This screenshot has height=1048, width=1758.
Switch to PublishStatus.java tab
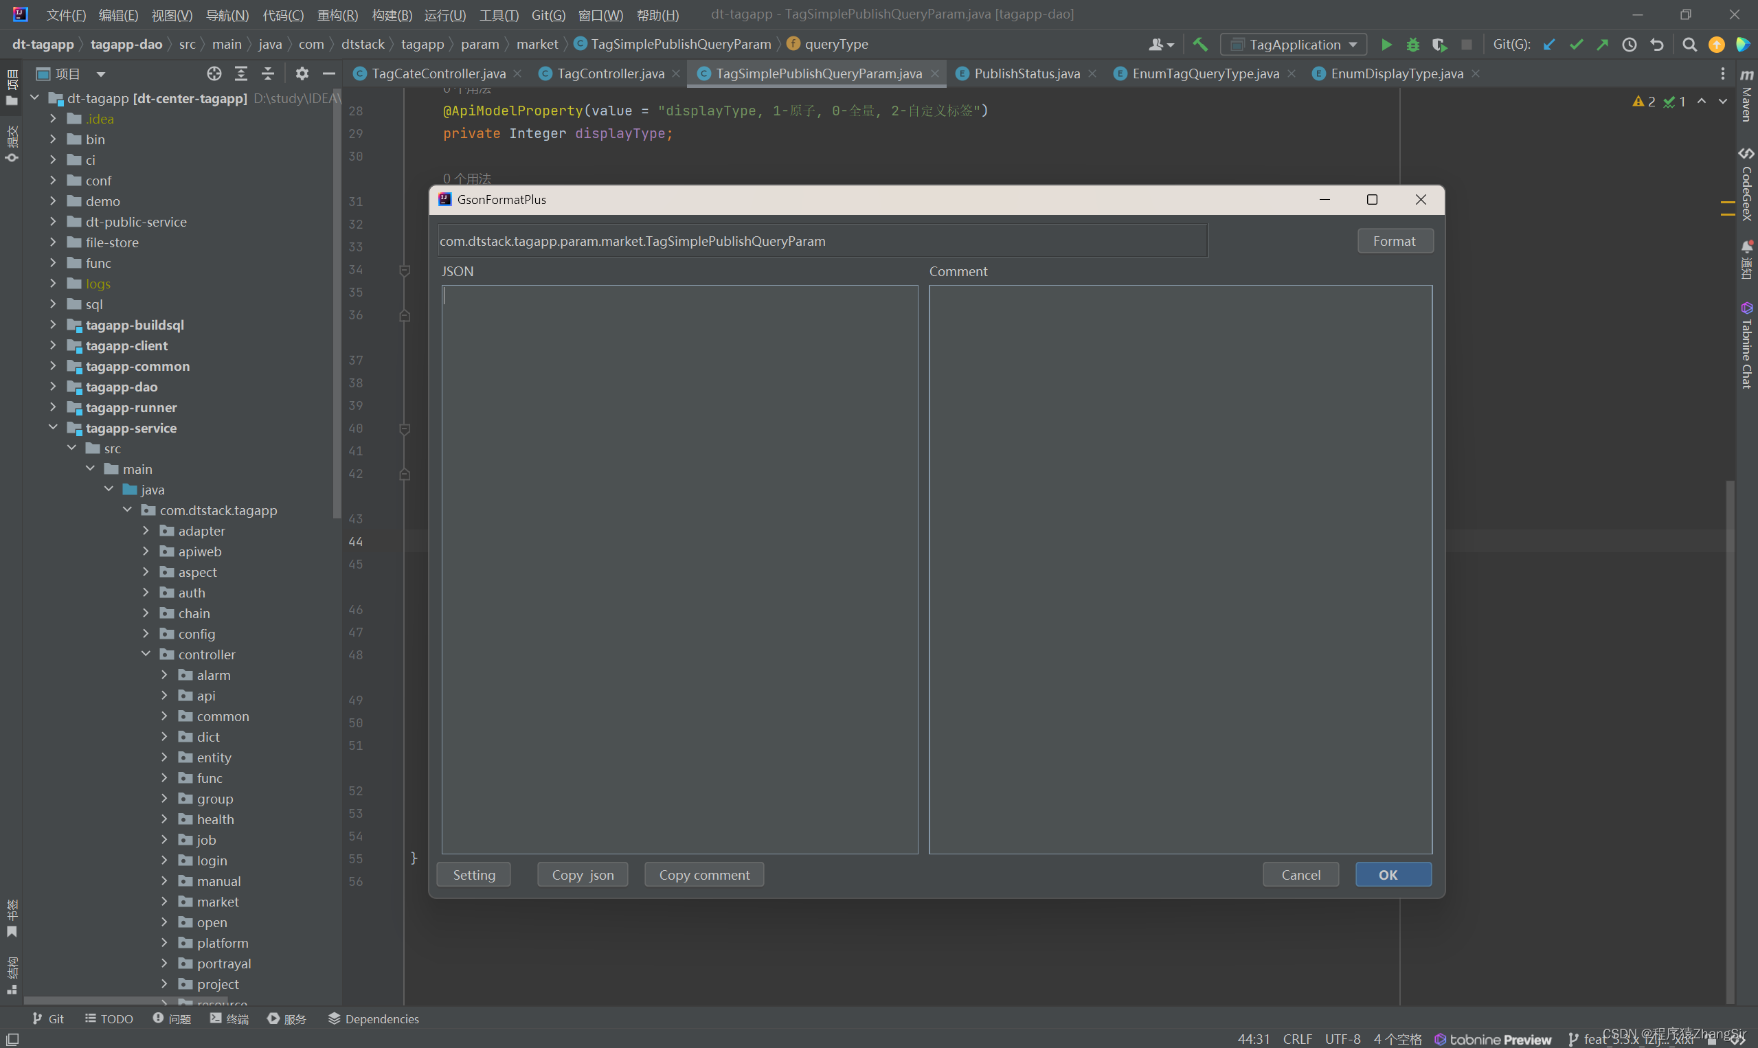[x=1027, y=73]
